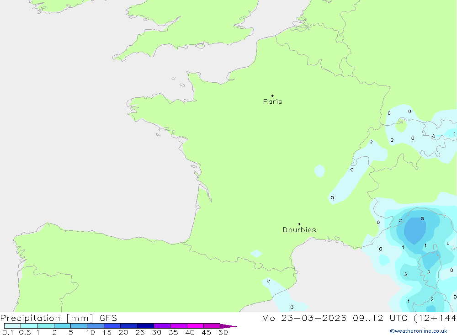The image size is (457, 335).
Task: Click the Dourbies location label
Action: [299, 230]
